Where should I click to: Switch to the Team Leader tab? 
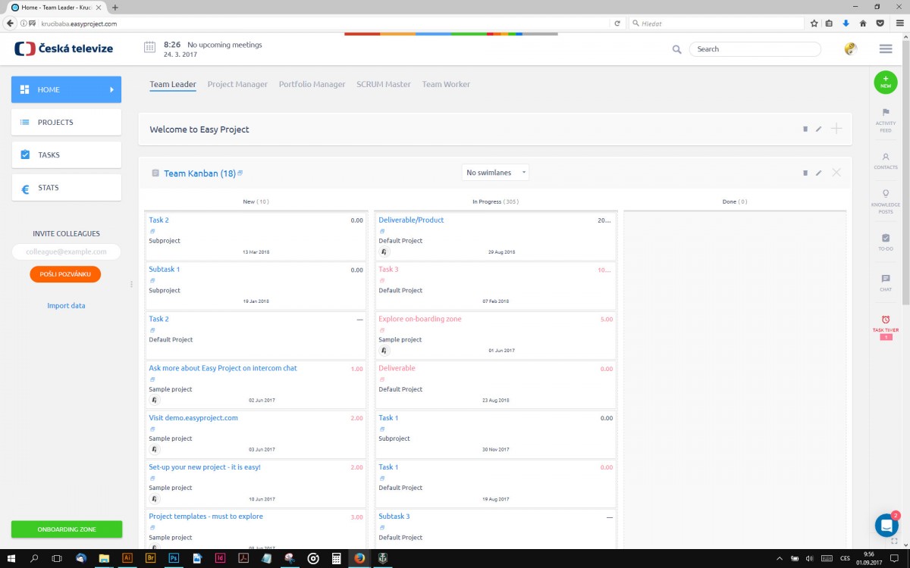173,84
